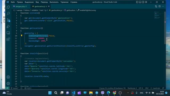Click the line and column status indicator
This screenshot has width=170, height=96.
112,88
